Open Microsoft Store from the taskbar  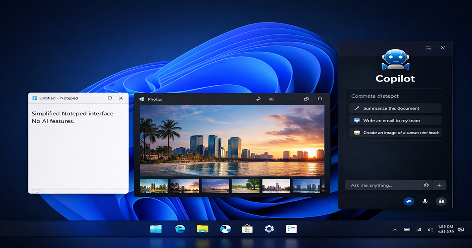(x=247, y=229)
